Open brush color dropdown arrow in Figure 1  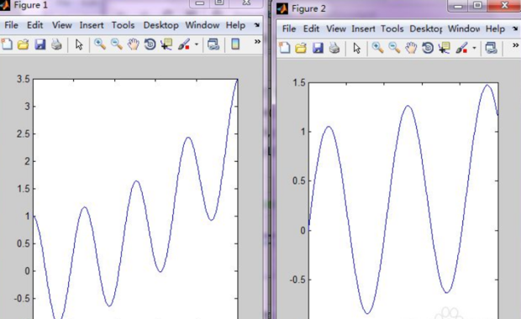tap(197, 44)
